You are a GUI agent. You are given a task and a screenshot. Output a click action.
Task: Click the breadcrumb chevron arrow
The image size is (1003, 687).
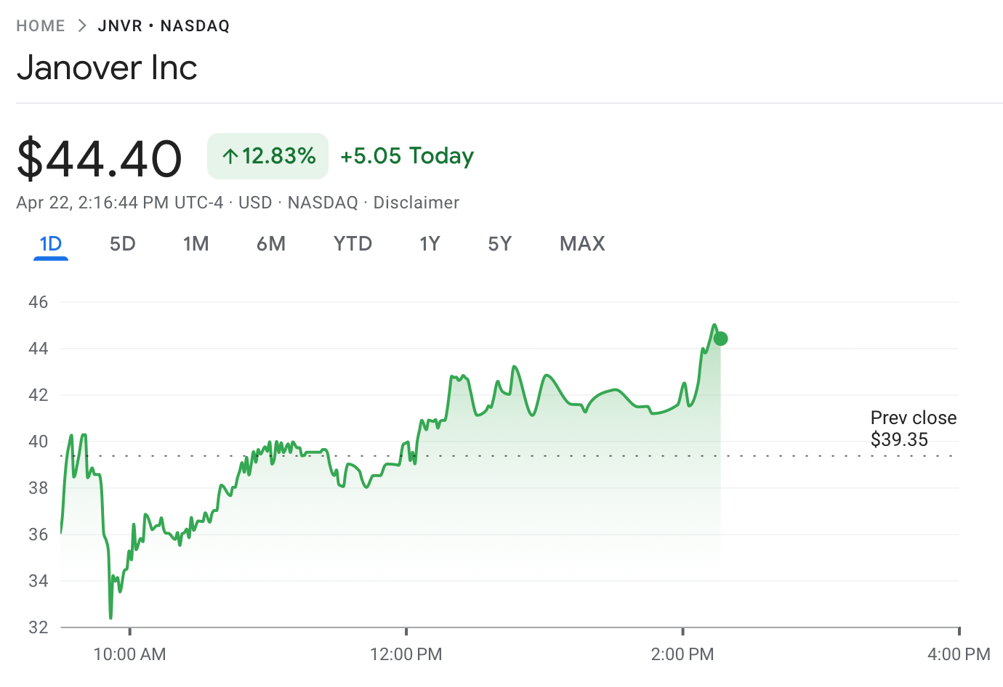tap(82, 26)
